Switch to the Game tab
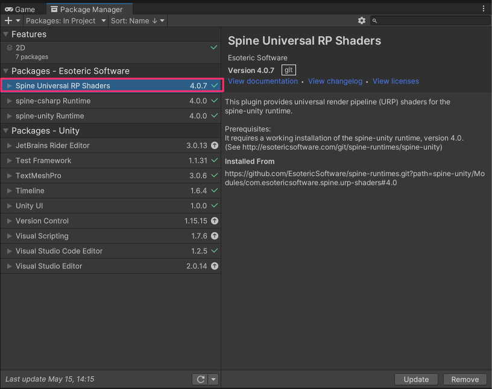The image size is (492, 389). pyautogui.click(x=20, y=9)
